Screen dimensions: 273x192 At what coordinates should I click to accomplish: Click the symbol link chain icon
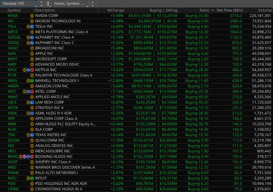(48, 4)
